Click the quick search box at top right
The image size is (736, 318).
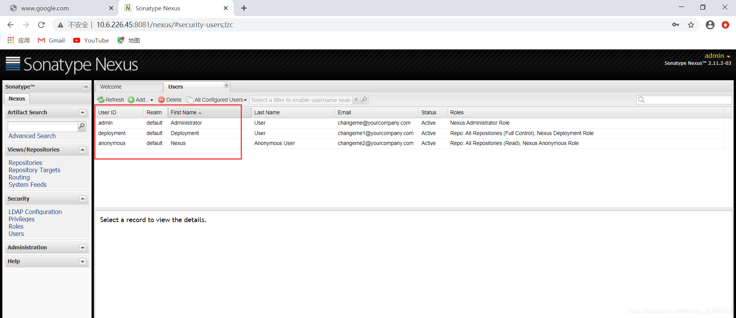click(684, 100)
